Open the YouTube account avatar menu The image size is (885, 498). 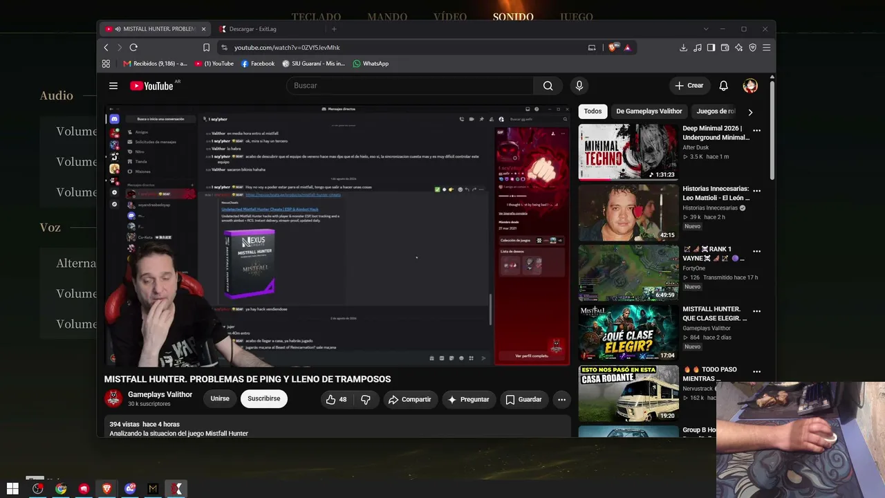(x=750, y=86)
